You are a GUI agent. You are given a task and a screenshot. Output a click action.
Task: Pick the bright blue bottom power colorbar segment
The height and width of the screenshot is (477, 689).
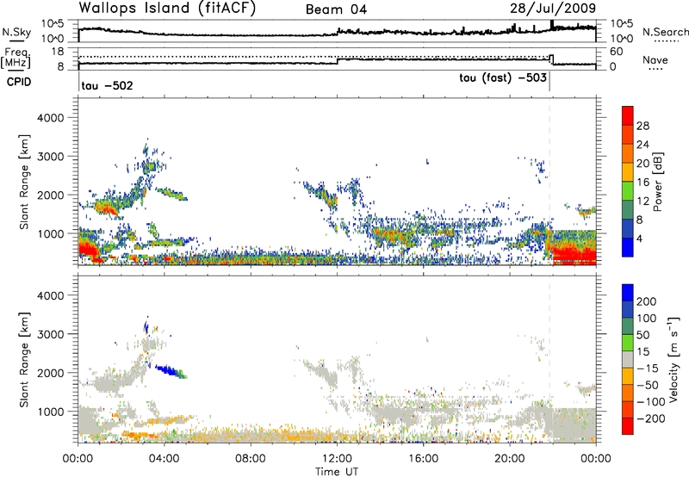pyautogui.click(x=628, y=247)
